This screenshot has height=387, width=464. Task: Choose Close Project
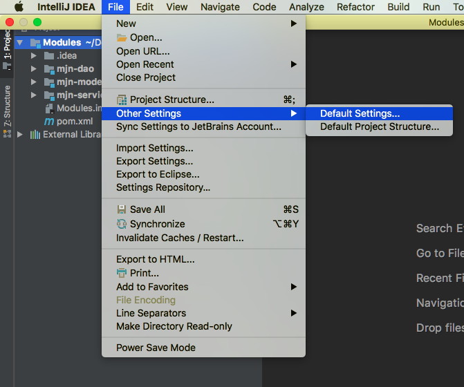click(203, 77)
